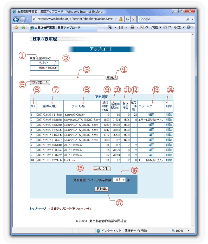
Task: Delete the test1.csv row via 削除
Action: 169,160
